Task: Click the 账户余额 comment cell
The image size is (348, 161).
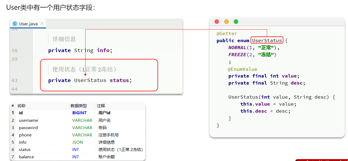Action: pos(107,157)
